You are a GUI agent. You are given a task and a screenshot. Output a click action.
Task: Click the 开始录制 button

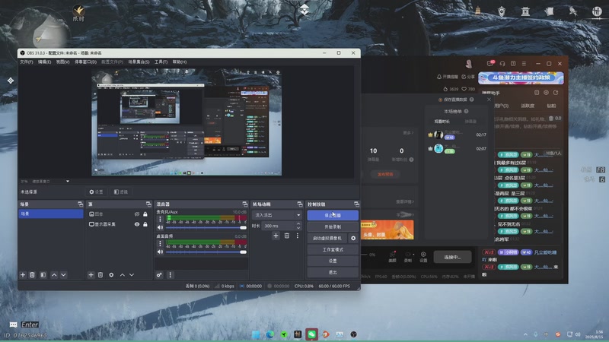coord(333,226)
